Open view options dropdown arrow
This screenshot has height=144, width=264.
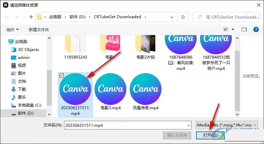click(x=233, y=29)
